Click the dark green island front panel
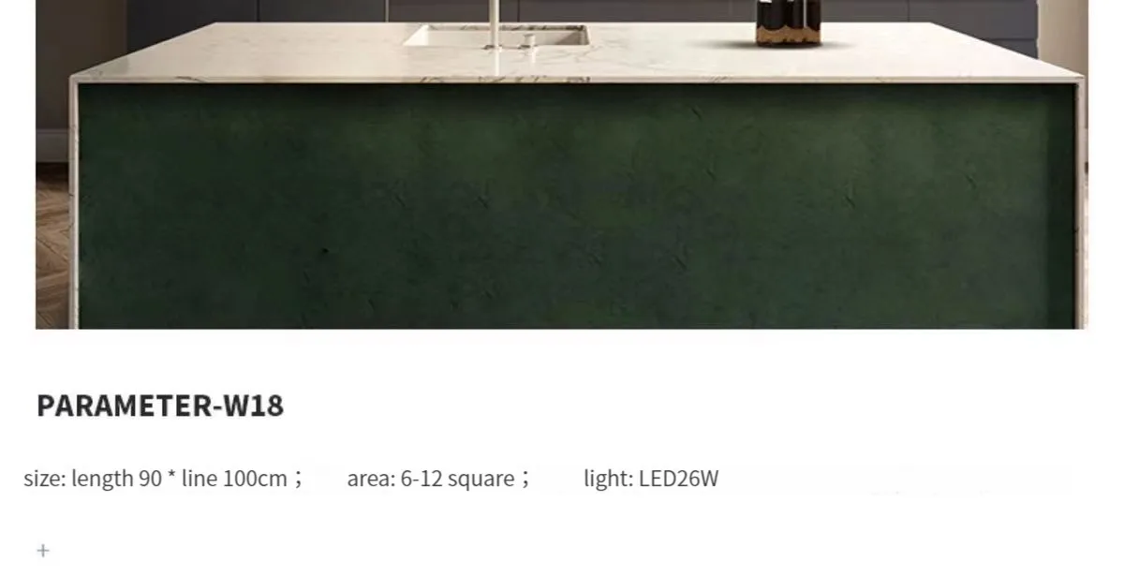 pos(576,206)
